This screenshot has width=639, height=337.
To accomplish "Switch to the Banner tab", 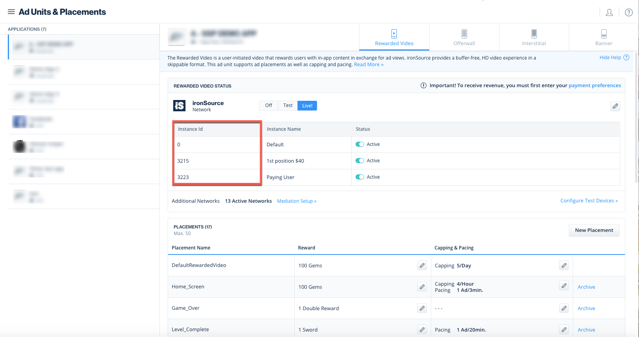I will click(x=604, y=37).
